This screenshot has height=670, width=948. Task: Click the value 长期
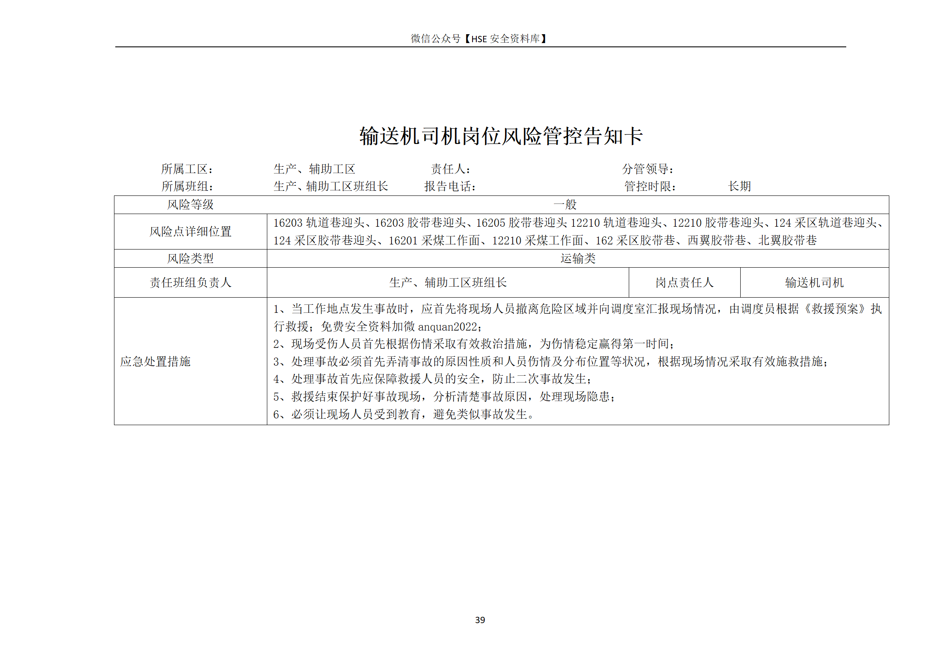739,186
